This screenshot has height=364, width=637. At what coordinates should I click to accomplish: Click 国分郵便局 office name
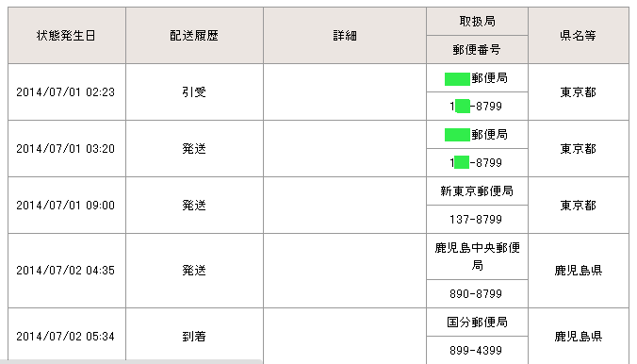tap(477, 323)
